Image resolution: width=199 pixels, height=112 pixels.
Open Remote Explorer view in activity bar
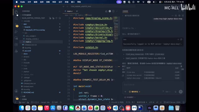coord(16,38)
